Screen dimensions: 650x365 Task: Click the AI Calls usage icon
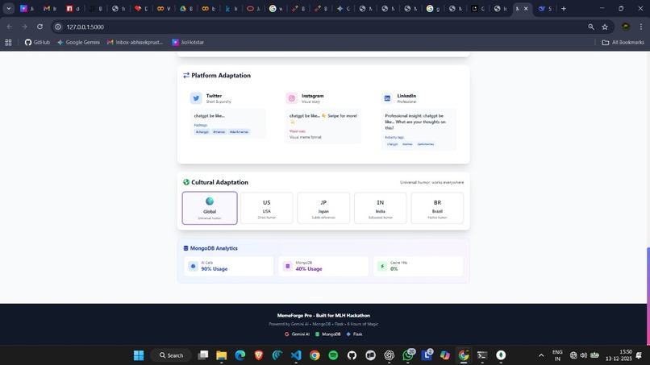pos(194,266)
